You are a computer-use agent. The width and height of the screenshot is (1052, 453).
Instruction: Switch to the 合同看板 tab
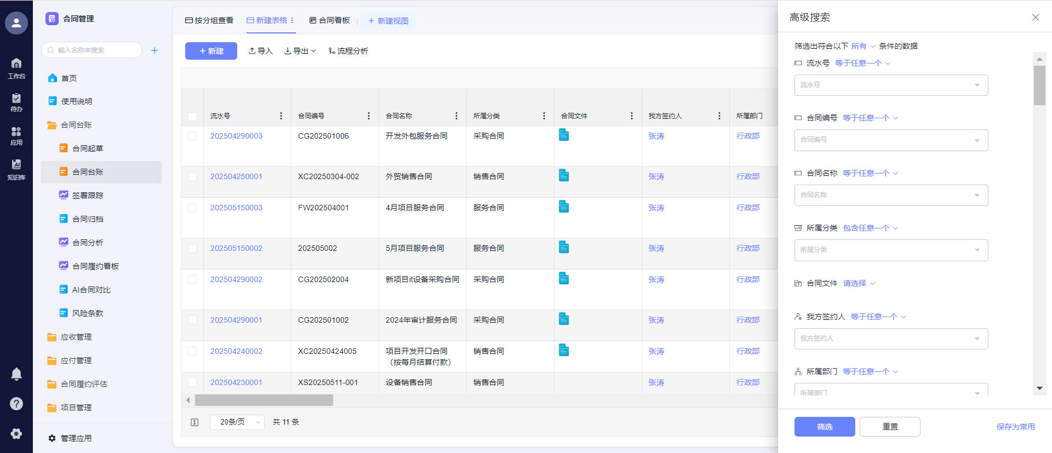pyautogui.click(x=329, y=20)
